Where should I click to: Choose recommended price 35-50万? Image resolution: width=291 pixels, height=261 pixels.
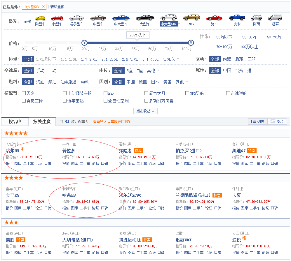pos(249,37)
